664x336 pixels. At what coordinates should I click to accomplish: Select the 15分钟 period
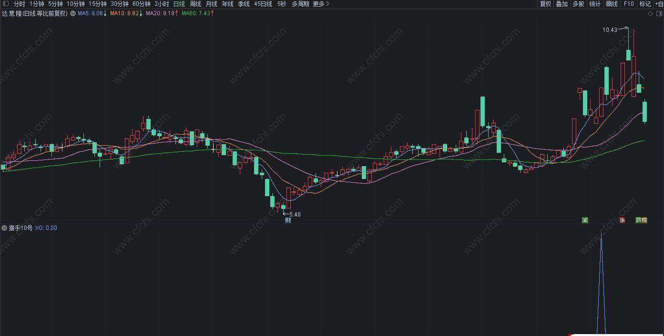tap(98, 4)
